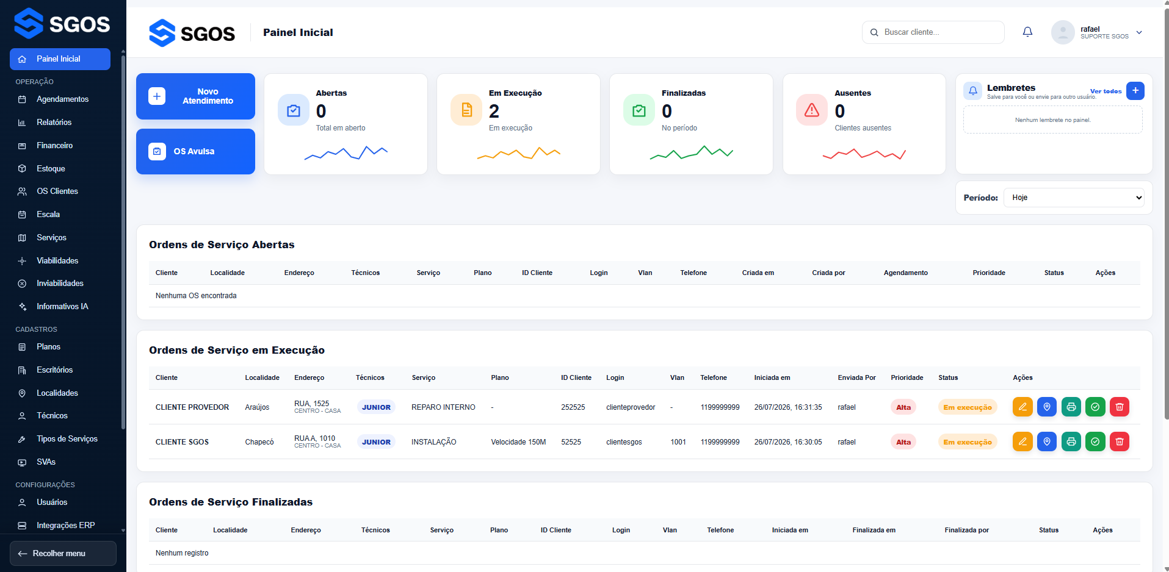This screenshot has height=572, width=1169.
Task: Click the Cliente header in Ordens Abertas
Action: point(167,273)
